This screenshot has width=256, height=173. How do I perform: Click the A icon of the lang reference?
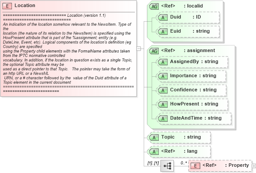(x=154, y=152)
